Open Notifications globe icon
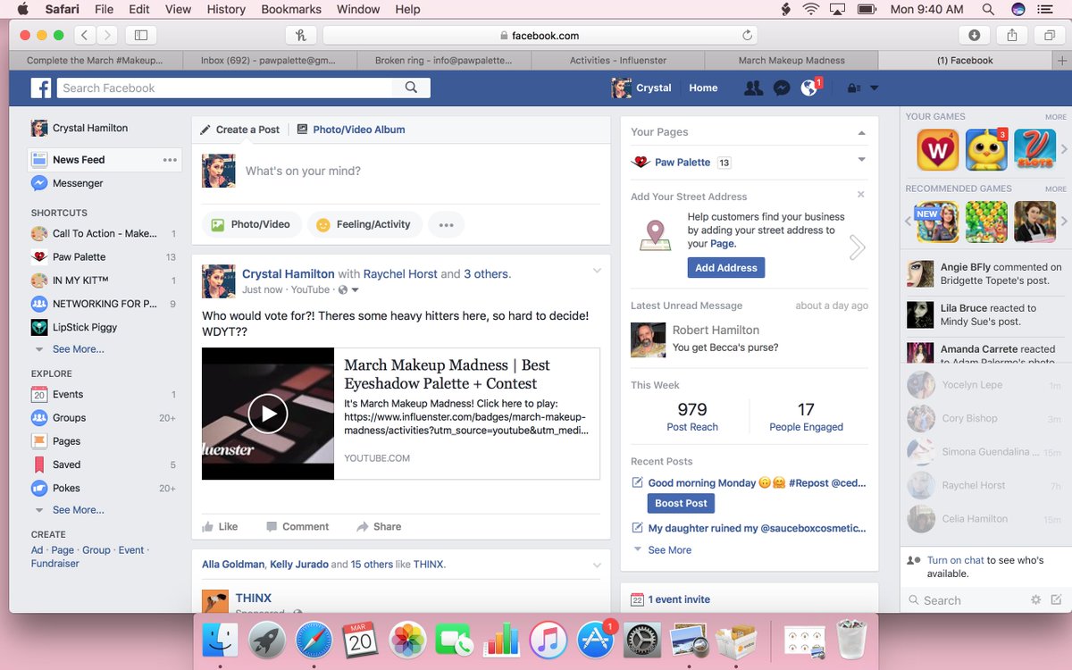 (x=809, y=88)
